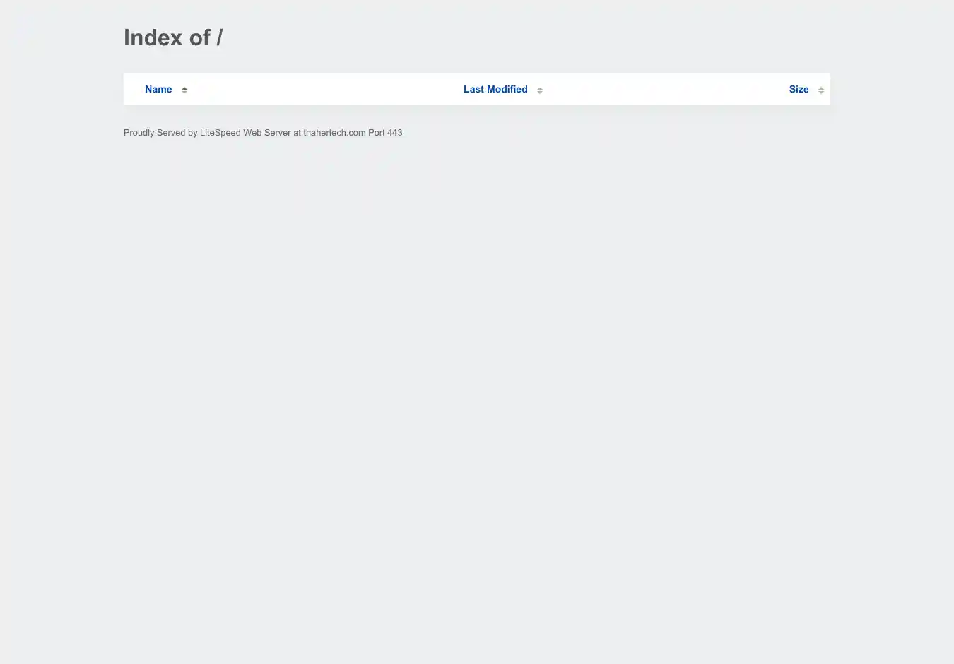The height and width of the screenshot is (664, 954).
Task: Sort listing by Last Modified
Action: point(495,89)
